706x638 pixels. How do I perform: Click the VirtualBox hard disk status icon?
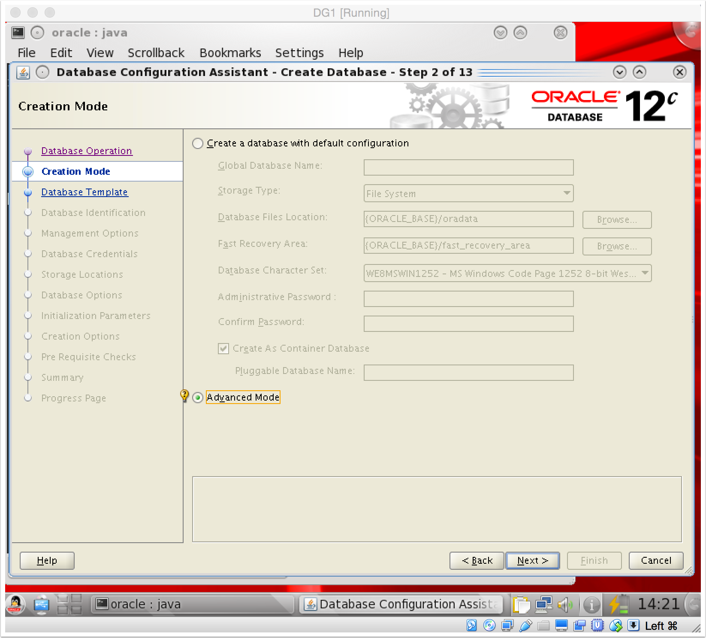pos(471,626)
